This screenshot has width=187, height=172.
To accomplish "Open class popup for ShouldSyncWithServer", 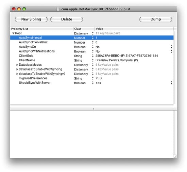I will click(93, 83).
